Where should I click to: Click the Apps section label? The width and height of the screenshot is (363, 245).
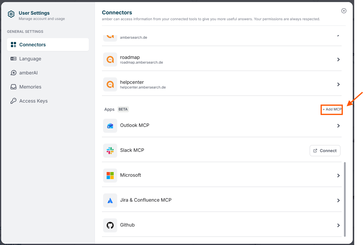coord(109,109)
